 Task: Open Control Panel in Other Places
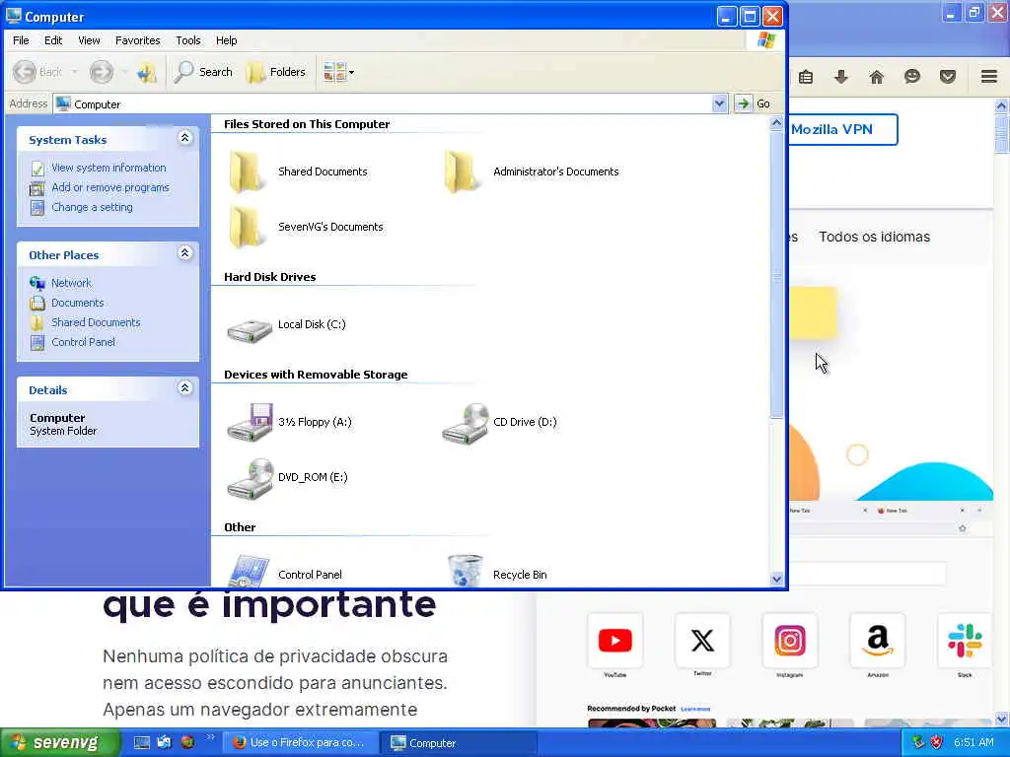83,342
